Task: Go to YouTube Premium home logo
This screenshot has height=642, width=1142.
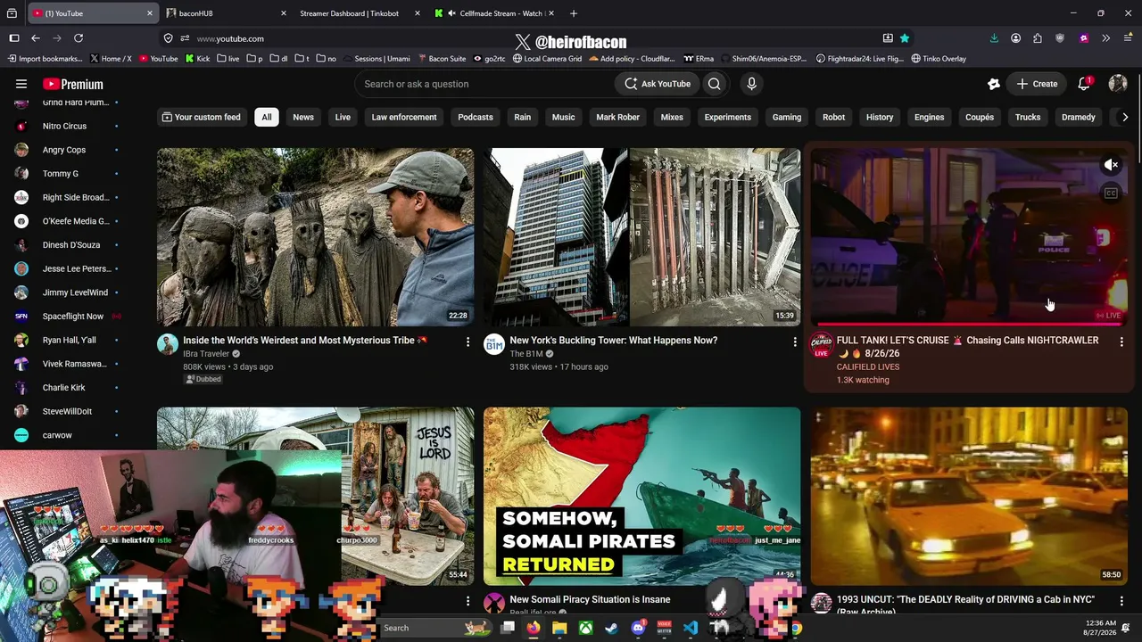Action: pyautogui.click(x=73, y=84)
